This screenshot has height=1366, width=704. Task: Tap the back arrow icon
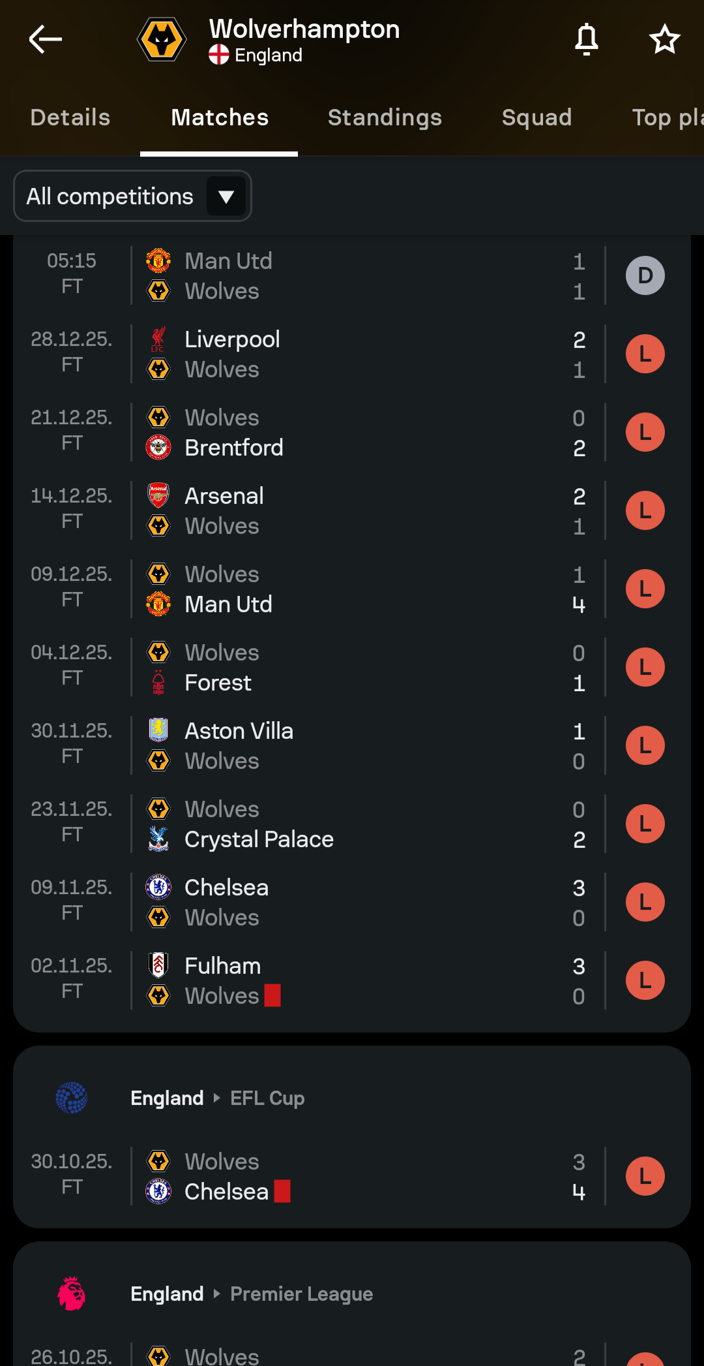pos(46,40)
